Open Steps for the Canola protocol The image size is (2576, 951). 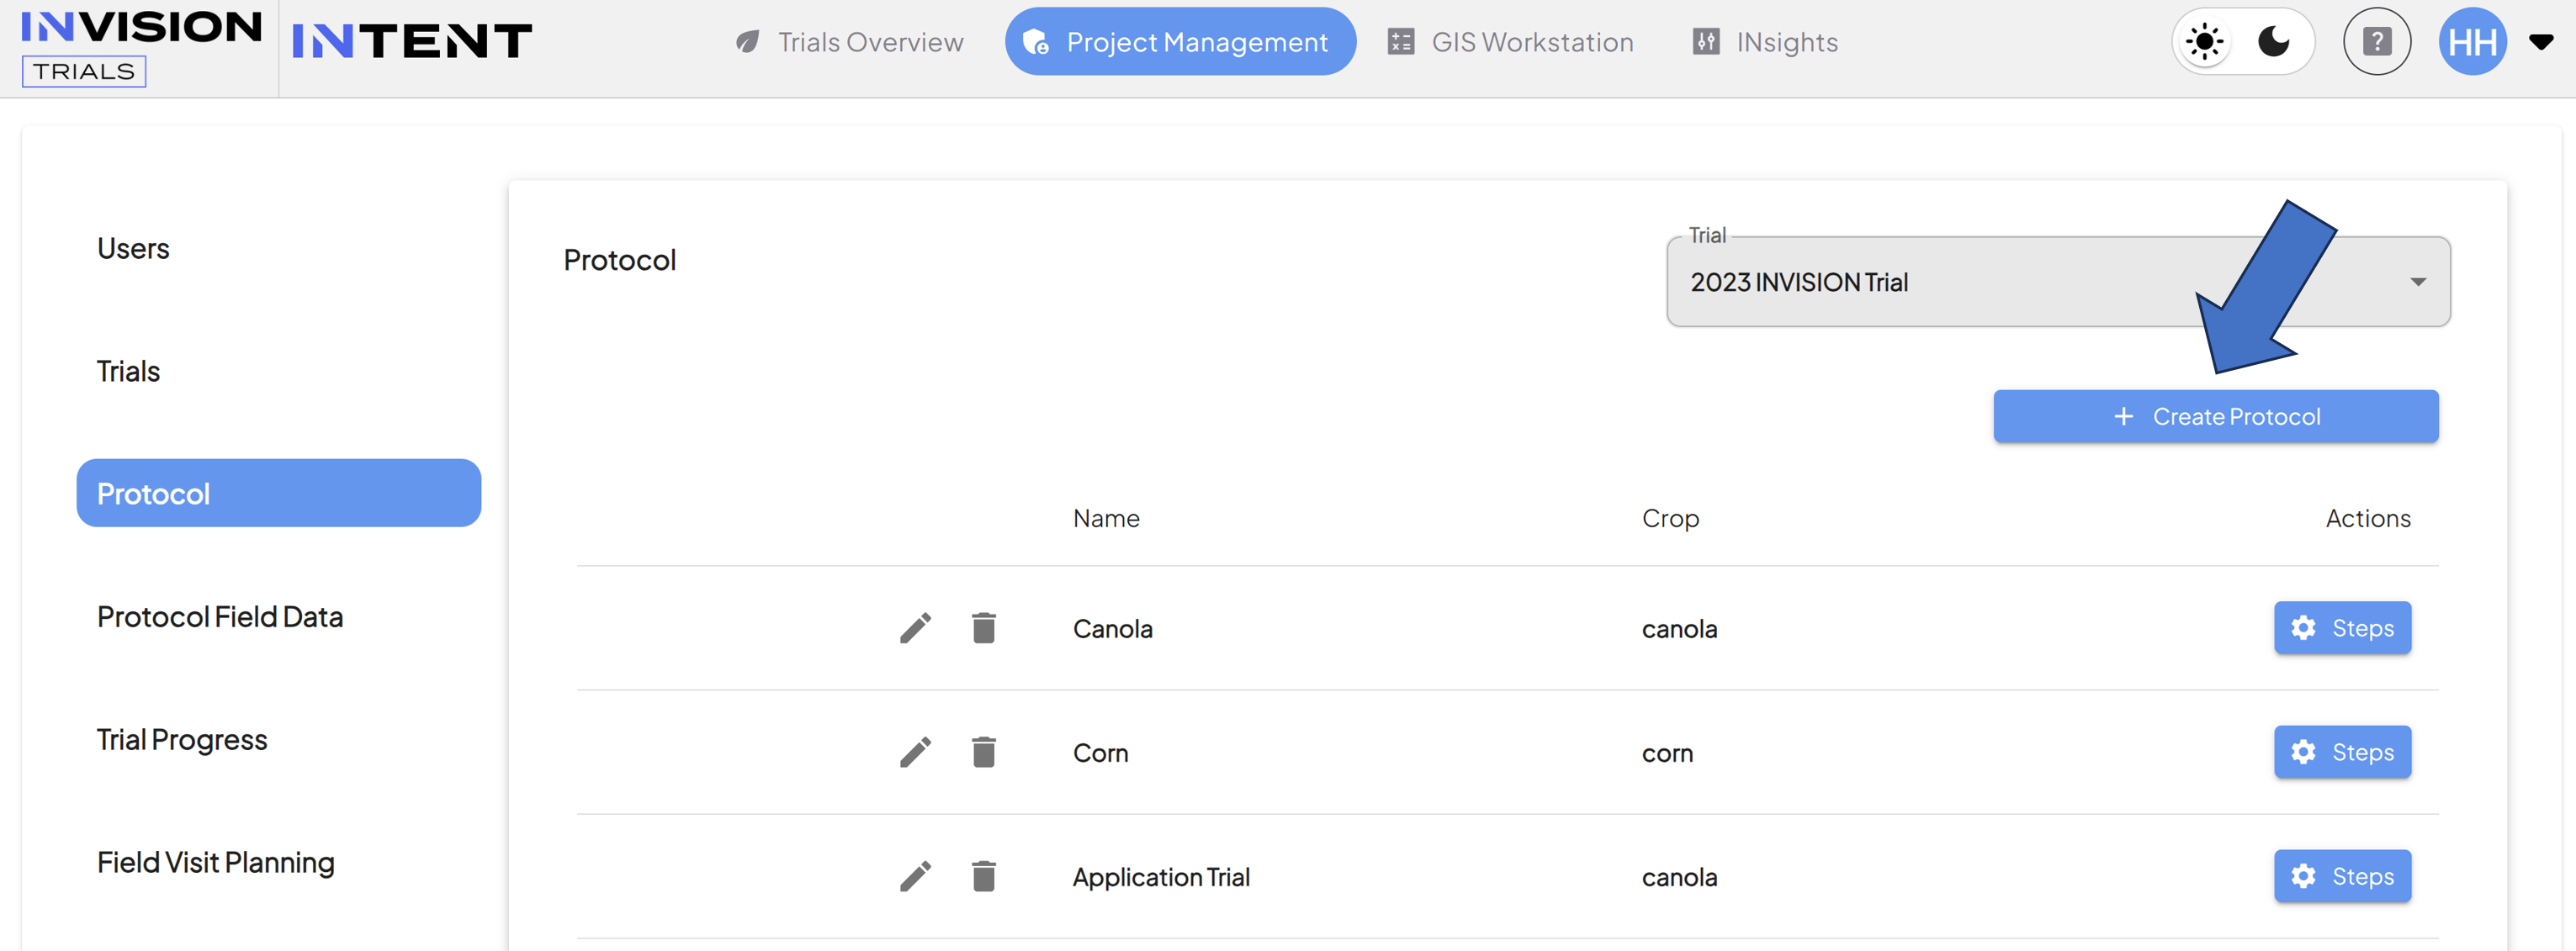pyautogui.click(x=2342, y=628)
